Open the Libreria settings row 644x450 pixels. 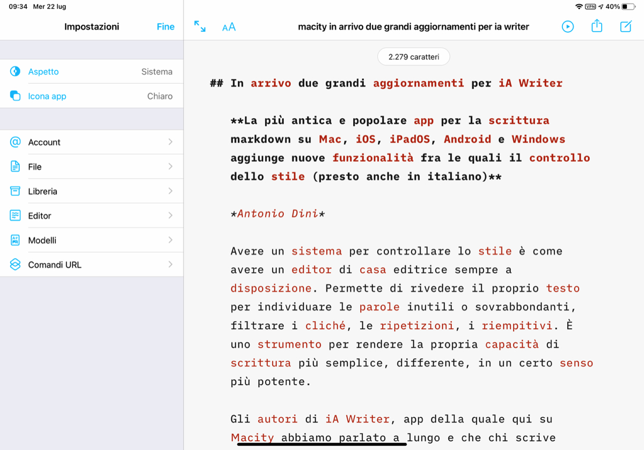coord(91,191)
